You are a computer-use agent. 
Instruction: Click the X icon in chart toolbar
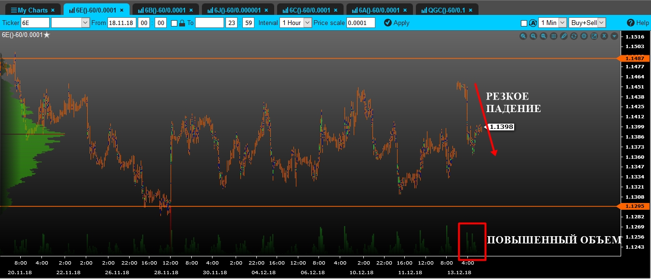click(604, 36)
